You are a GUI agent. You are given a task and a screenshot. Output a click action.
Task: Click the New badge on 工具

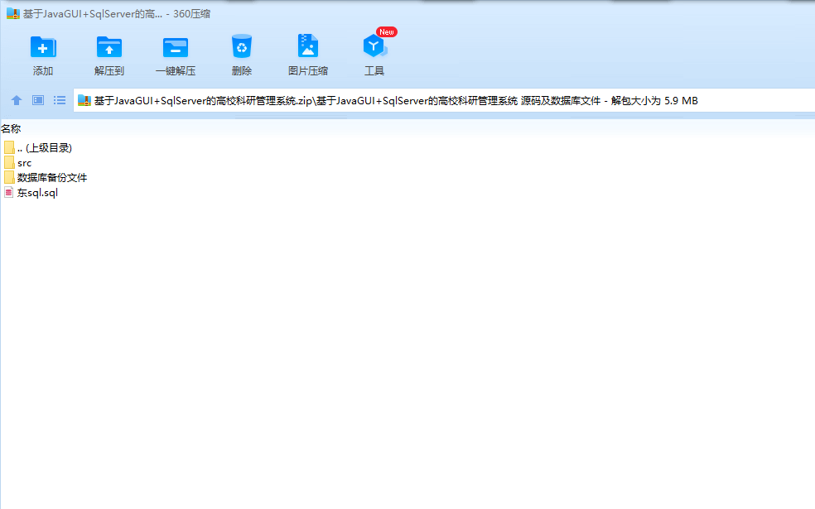387,32
